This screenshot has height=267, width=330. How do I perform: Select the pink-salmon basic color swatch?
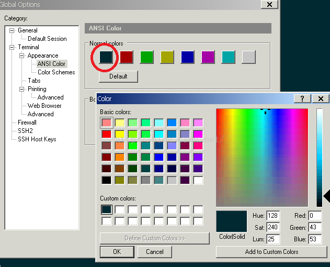point(107,123)
